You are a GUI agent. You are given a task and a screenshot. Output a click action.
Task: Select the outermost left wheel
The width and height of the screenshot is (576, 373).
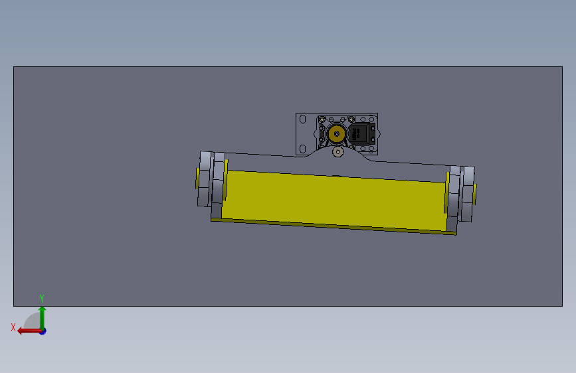(205, 179)
